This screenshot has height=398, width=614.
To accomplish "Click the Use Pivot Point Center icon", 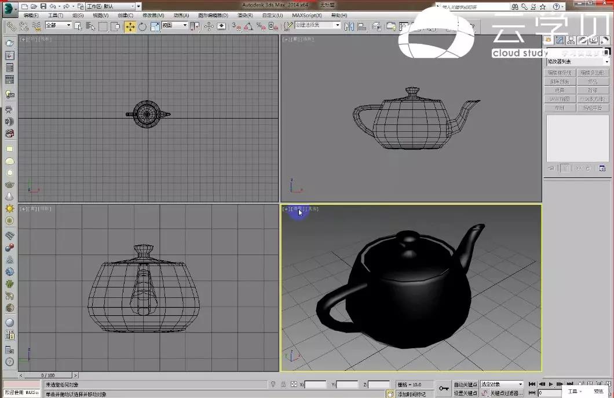I will click(194, 26).
